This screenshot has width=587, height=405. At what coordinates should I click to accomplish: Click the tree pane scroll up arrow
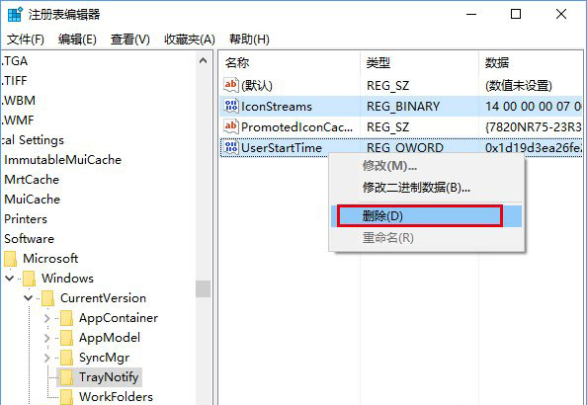pyautogui.click(x=203, y=60)
